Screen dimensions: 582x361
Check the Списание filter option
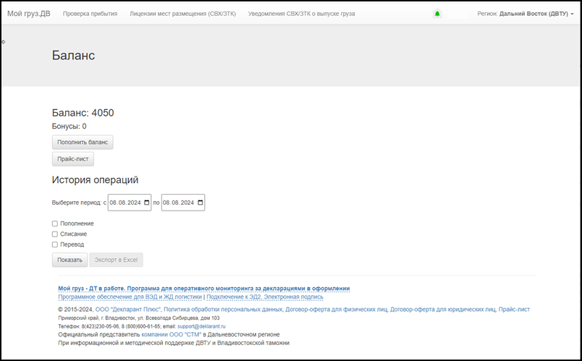tap(55, 234)
